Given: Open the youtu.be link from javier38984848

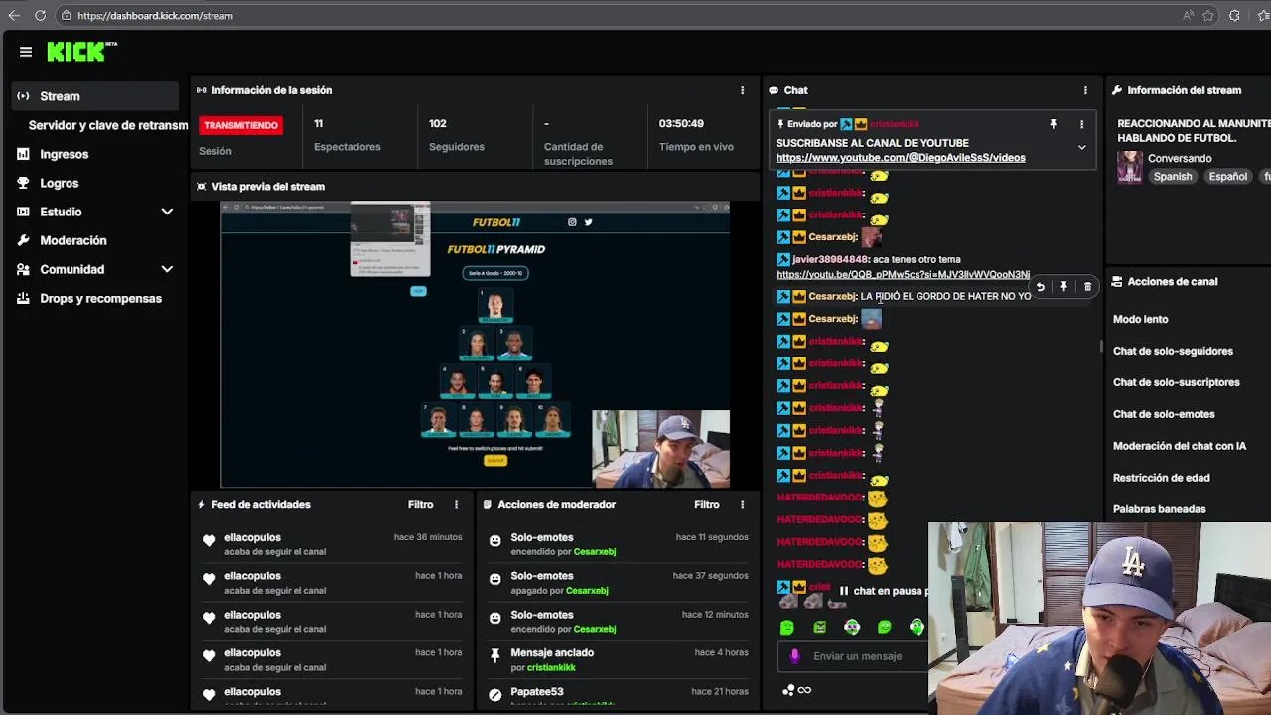Looking at the screenshot, I should (x=903, y=275).
